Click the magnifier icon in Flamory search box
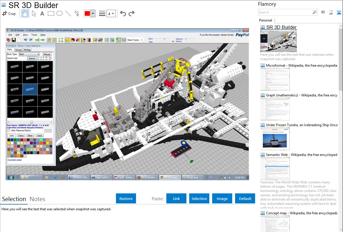This screenshot has width=343, height=232. click(x=315, y=12)
